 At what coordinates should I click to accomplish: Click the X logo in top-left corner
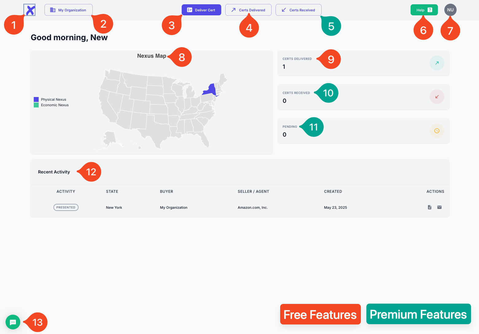point(29,10)
